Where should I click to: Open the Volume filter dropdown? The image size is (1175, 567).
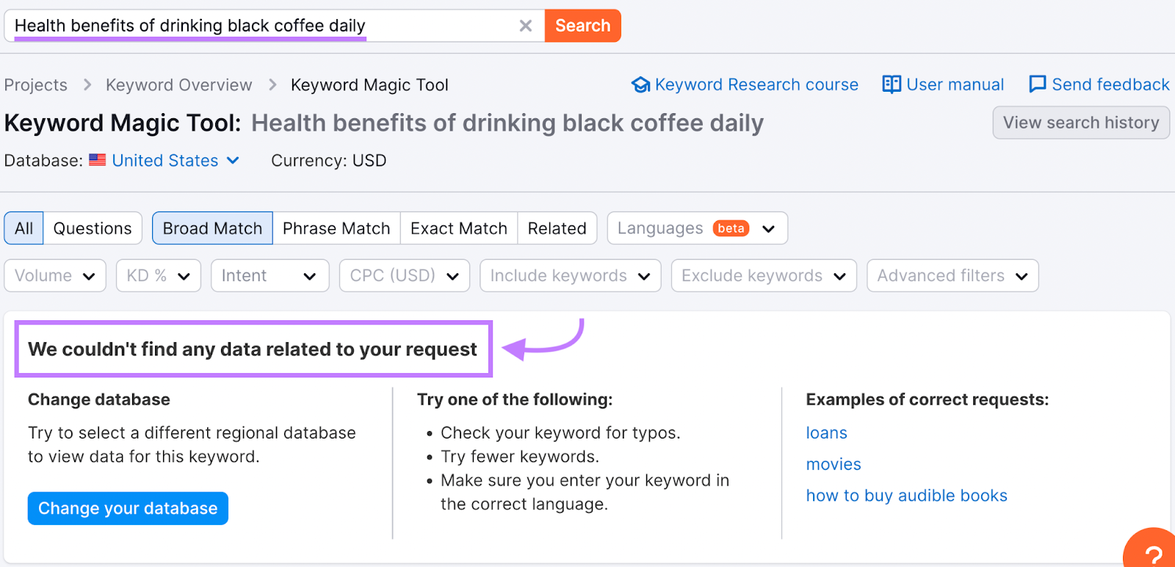pyautogui.click(x=55, y=275)
